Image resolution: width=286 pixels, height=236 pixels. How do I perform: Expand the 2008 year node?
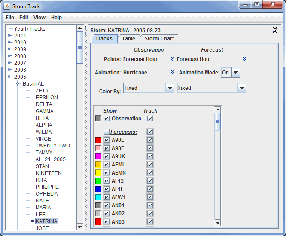[x=9, y=56]
